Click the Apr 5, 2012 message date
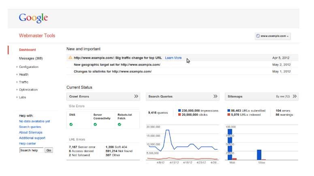The height and width of the screenshot is (176, 314). tap(281, 58)
